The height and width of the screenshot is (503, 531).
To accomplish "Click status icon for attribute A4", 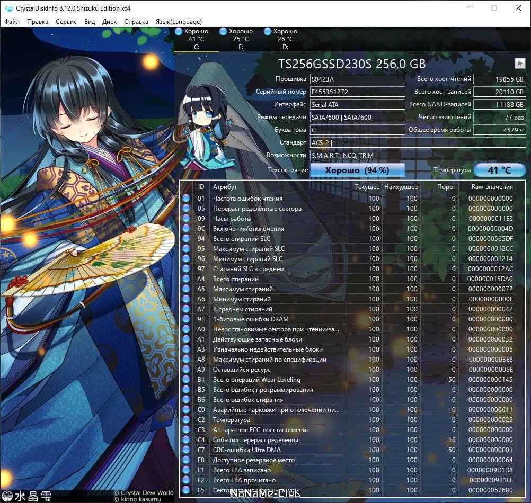I will (x=186, y=279).
